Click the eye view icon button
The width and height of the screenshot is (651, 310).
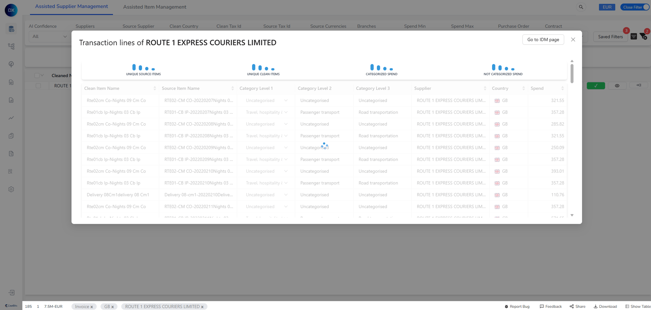click(x=617, y=86)
